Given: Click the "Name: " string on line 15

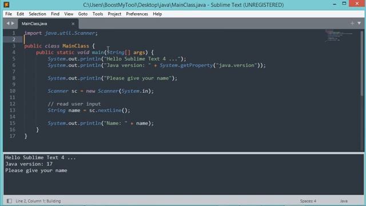Looking at the screenshot, I should [x=116, y=124].
